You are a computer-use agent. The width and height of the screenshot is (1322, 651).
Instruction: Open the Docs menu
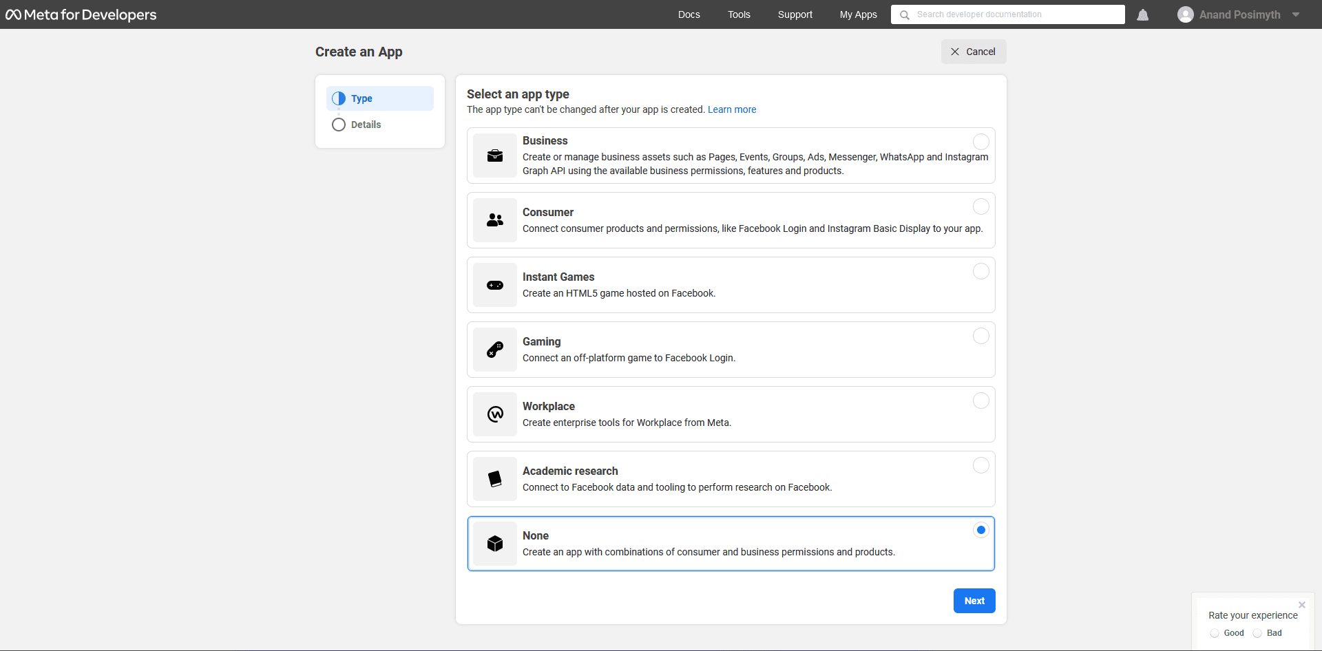pyautogui.click(x=689, y=14)
